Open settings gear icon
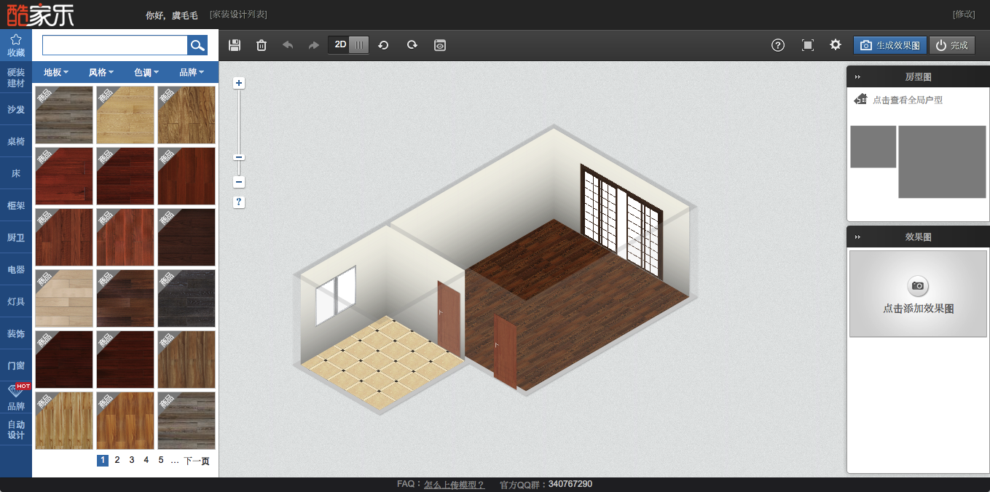The image size is (990, 492). [x=836, y=45]
